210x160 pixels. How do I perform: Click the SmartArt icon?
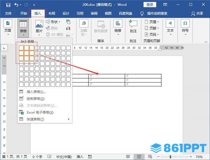pyautogui.click(x=68, y=22)
